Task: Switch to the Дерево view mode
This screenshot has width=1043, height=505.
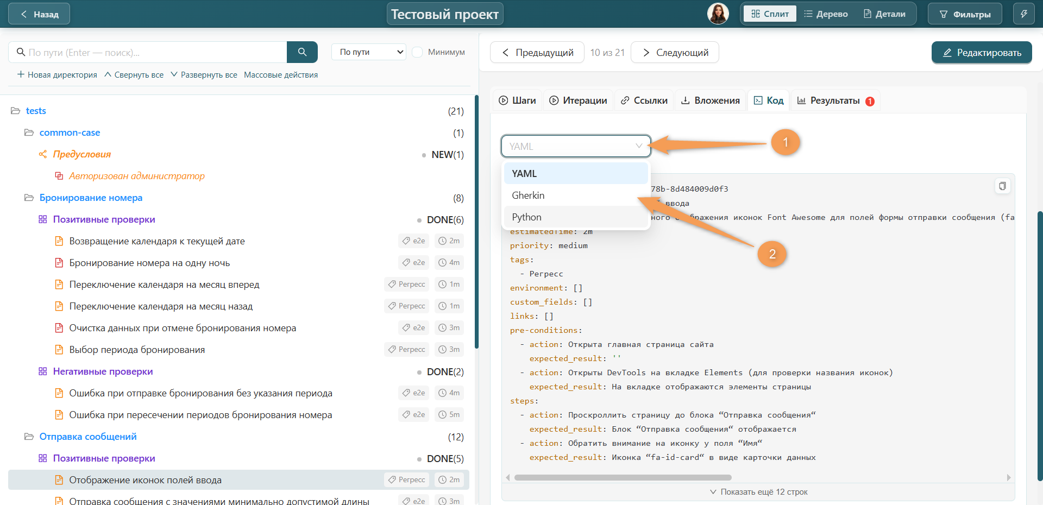Action: click(x=826, y=14)
